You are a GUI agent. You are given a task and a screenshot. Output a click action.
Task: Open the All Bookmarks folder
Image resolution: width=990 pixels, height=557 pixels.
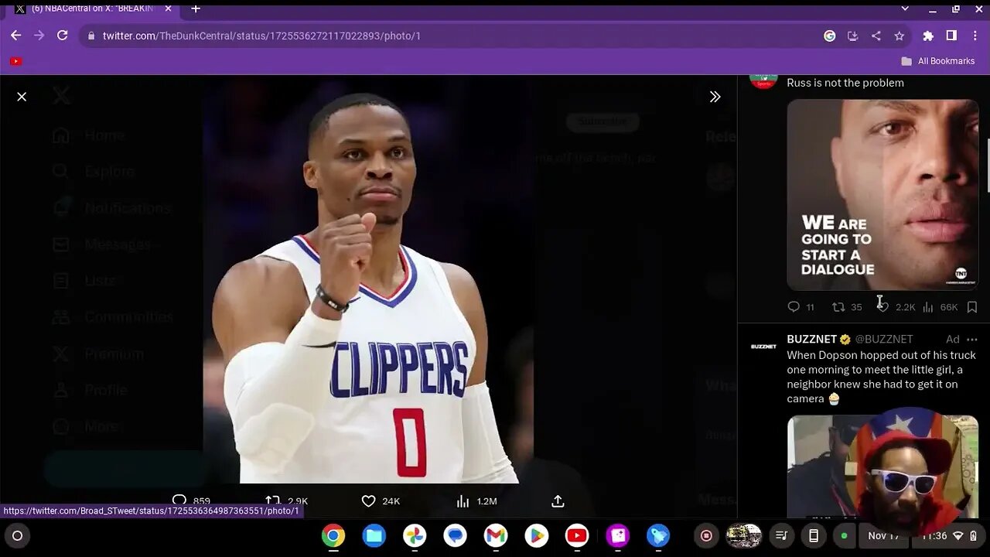tap(937, 61)
